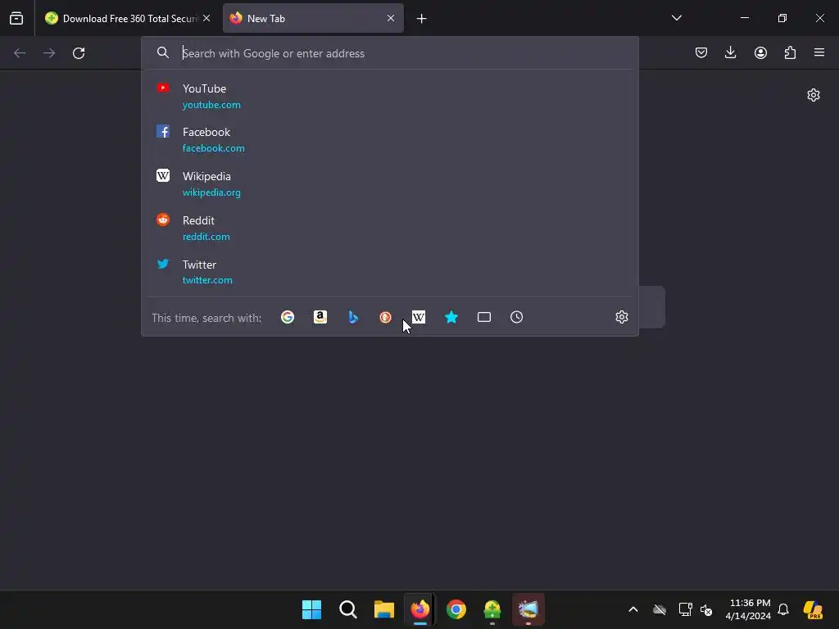Select the New Tab tab
The image size is (839, 629).
(x=313, y=18)
